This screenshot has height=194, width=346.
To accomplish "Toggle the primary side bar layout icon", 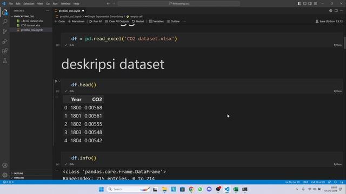I will (300, 4).
